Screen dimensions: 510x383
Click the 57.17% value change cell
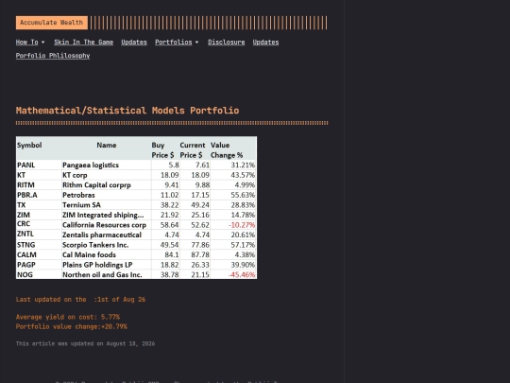(x=233, y=245)
